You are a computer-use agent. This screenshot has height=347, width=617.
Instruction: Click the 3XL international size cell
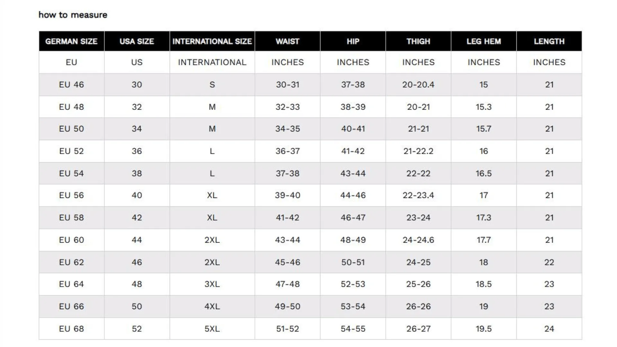pos(212,284)
